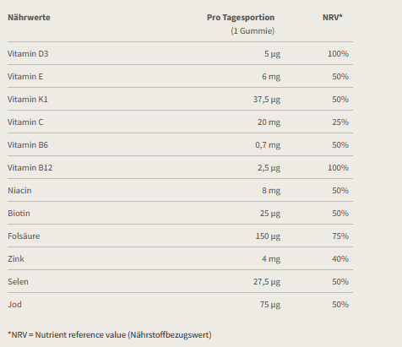Image resolution: width=402 pixels, height=347 pixels.
Task: Click the Vitamin E row label
Action: click(x=25, y=76)
